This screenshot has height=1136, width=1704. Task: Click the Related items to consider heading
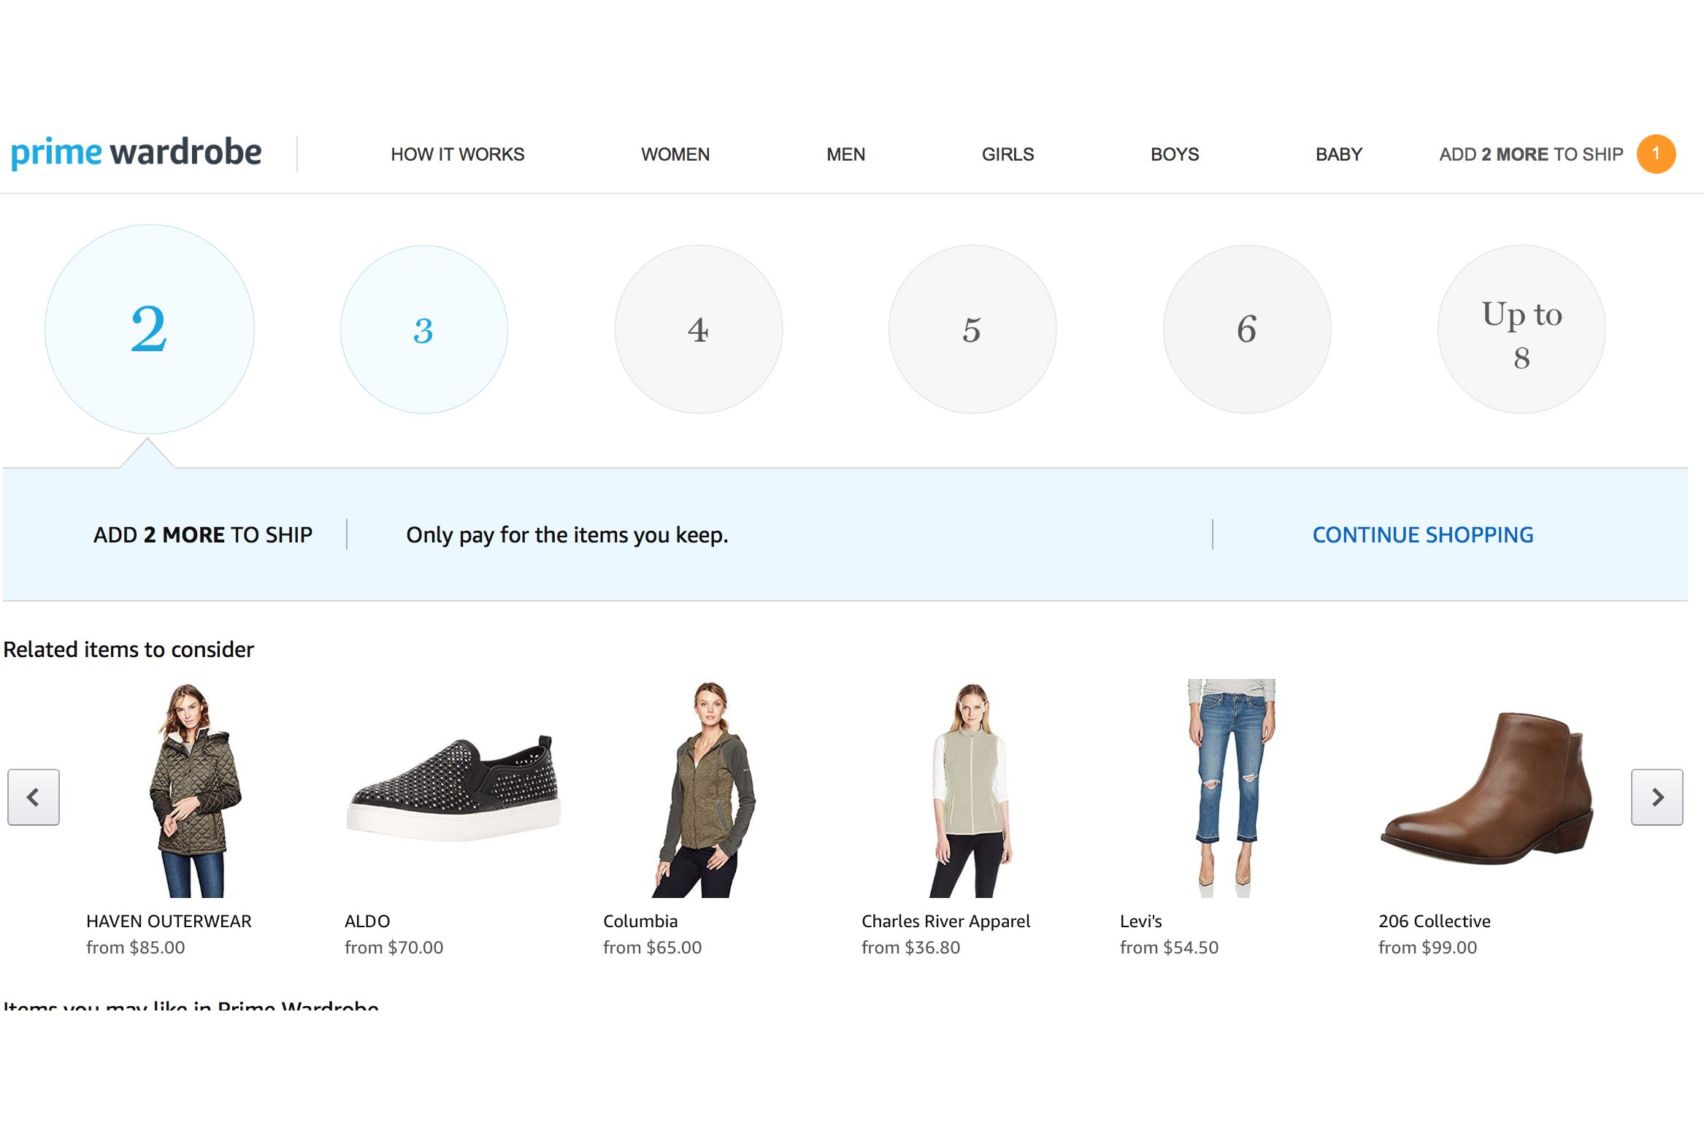tap(128, 649)
